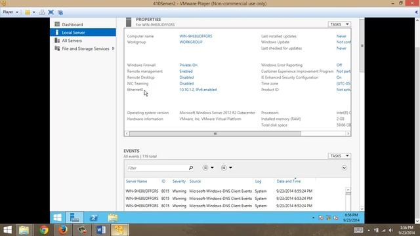The height and width of the screenshot is (236, 420).
Task: Click the guest Windows Start button
Action: click(57, 218)
